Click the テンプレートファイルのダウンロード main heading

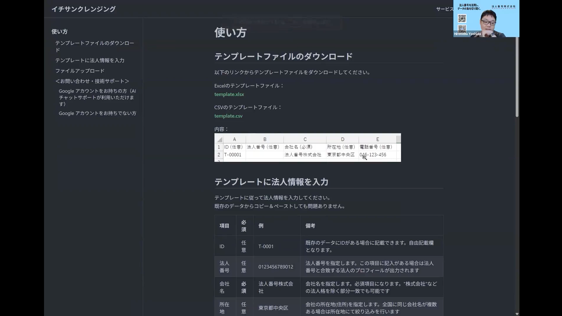point(283,57)
